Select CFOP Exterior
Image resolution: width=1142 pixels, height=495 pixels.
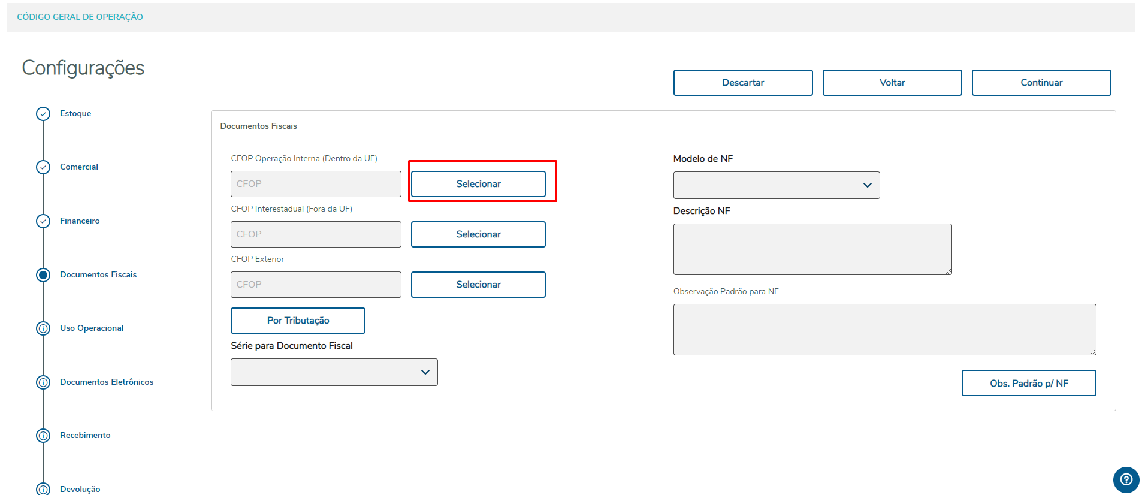point(478,285)
